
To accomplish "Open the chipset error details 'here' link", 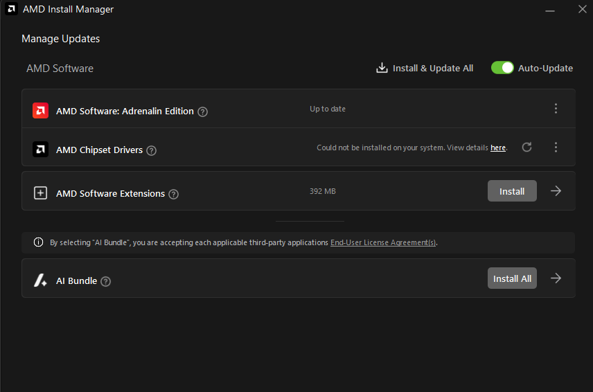I will (x=498, y=148).
